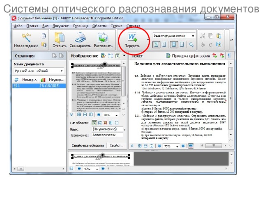Screen dimensions: 263x197
Task: Open the Язык (По умолчанию) dropdown
Action: pyautogui.click(x=108, y=129)
